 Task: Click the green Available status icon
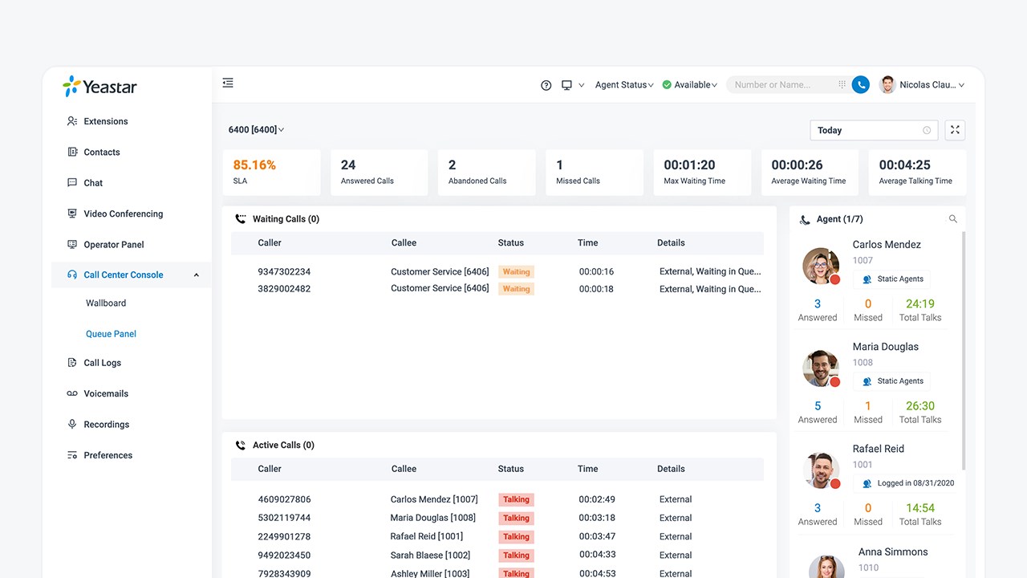(x=667, y=84)
